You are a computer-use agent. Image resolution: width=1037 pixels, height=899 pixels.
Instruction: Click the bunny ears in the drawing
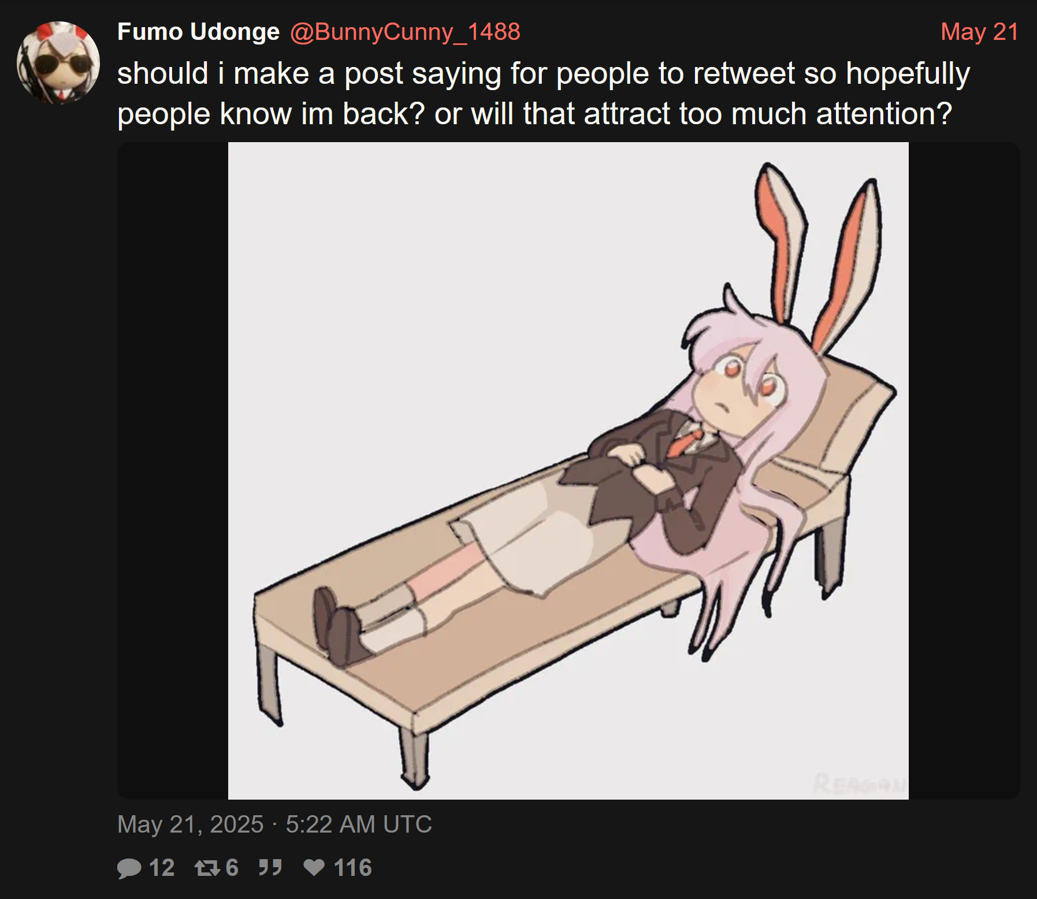pyautogui.click(x=817, y=258)
